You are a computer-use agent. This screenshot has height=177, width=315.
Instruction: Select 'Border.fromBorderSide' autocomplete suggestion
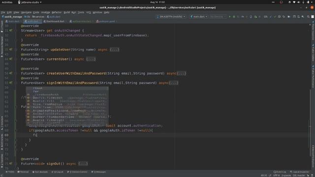tap(67, 117)
